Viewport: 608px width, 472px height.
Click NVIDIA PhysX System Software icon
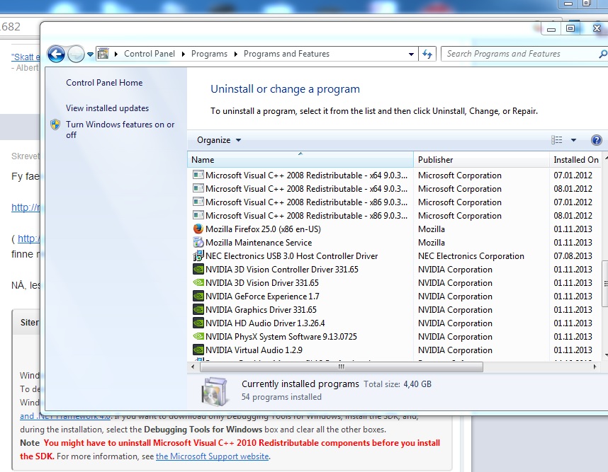198,336
